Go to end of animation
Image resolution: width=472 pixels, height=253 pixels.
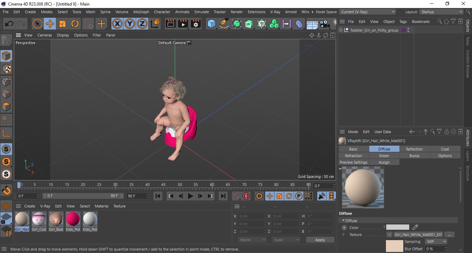[x=223, y=196]
